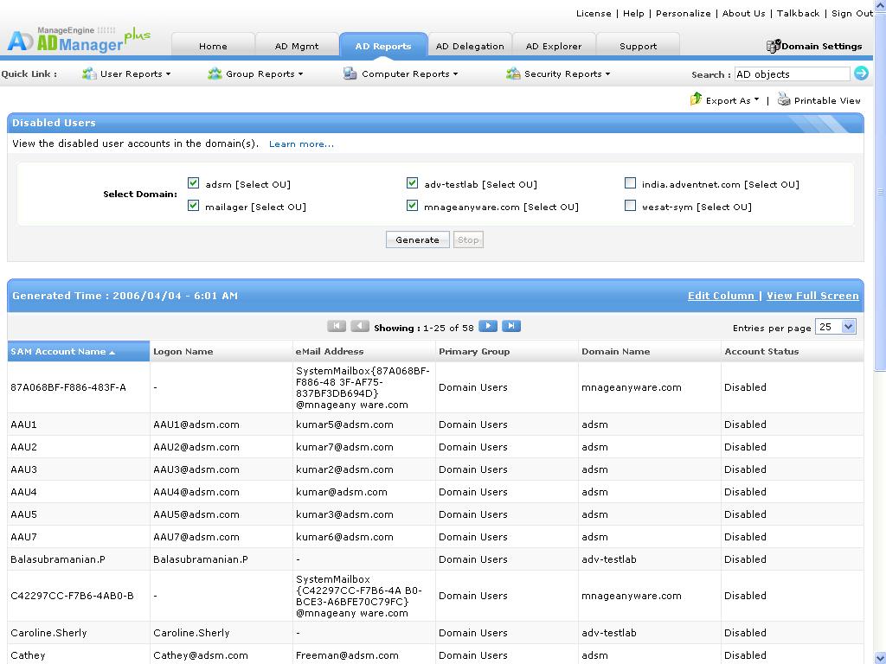The height and width of the screenshot is (664, 886).
Task: Open the View Full Screen link
Action: point(812,296)
